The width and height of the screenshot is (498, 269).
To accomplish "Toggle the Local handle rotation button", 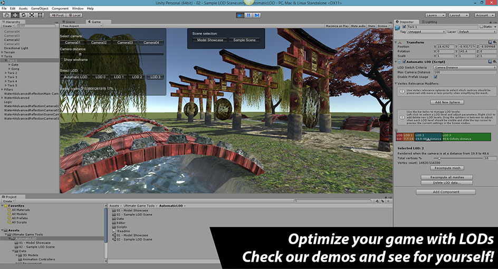I will pos(74,15).
